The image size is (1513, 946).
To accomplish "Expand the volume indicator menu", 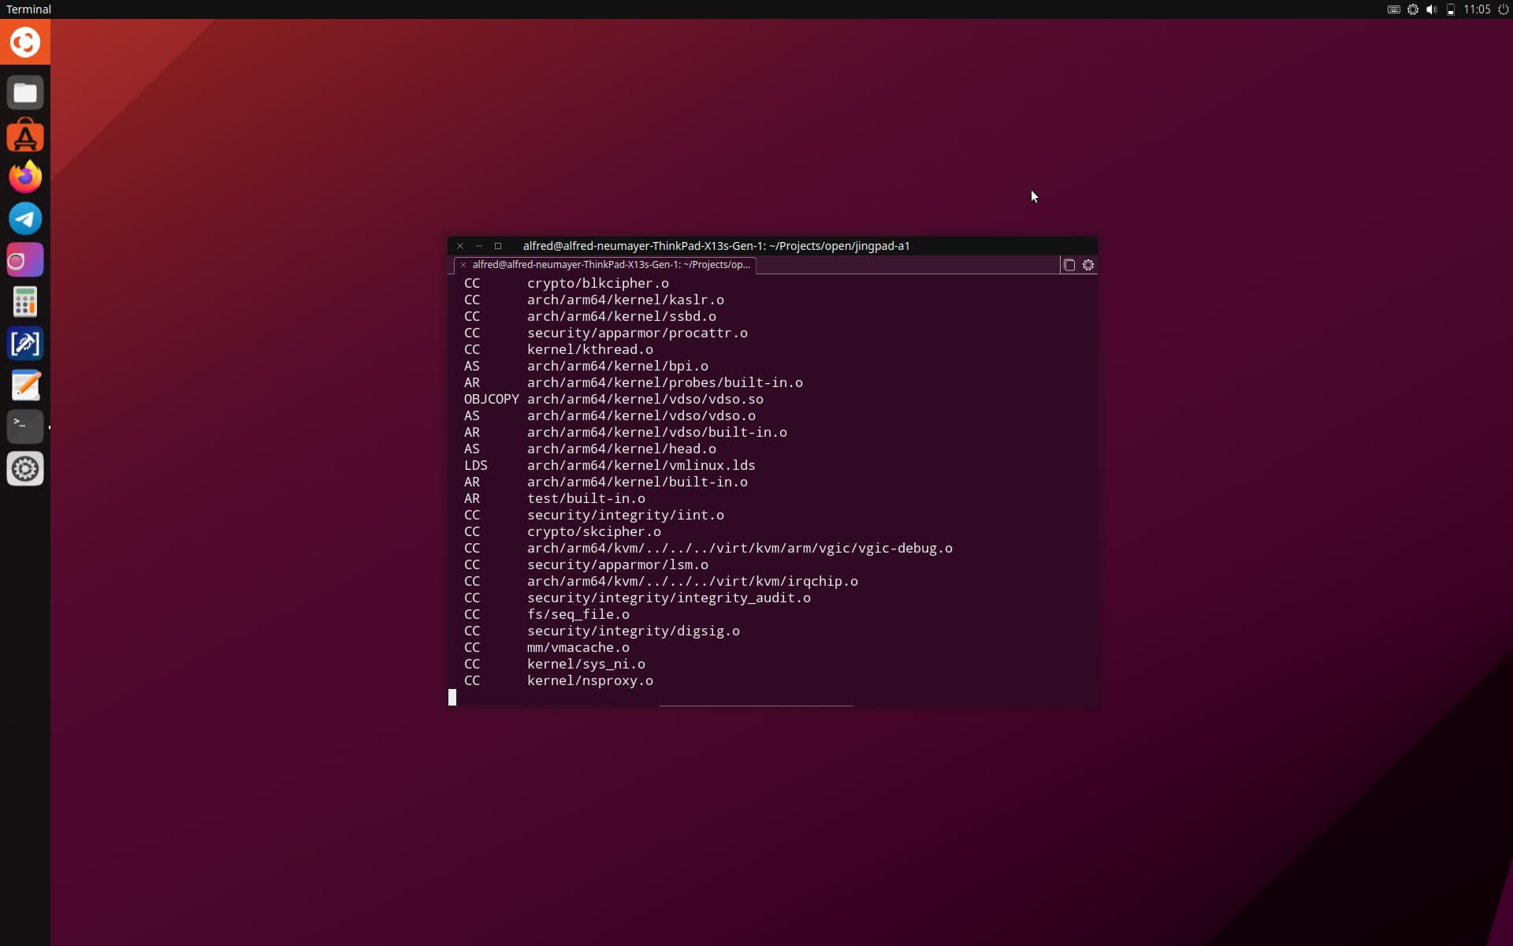I will [x=1431, y=9].
